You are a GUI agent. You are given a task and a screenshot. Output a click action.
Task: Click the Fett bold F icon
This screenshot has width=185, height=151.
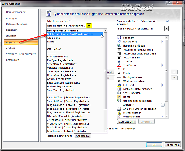pyautogui.click(x=119, y=69)
